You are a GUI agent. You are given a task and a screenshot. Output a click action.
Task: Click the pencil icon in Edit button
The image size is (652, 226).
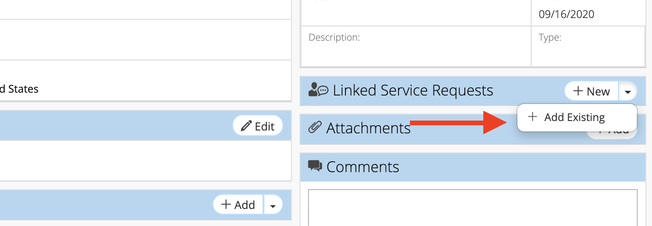(x=246, y=126)
